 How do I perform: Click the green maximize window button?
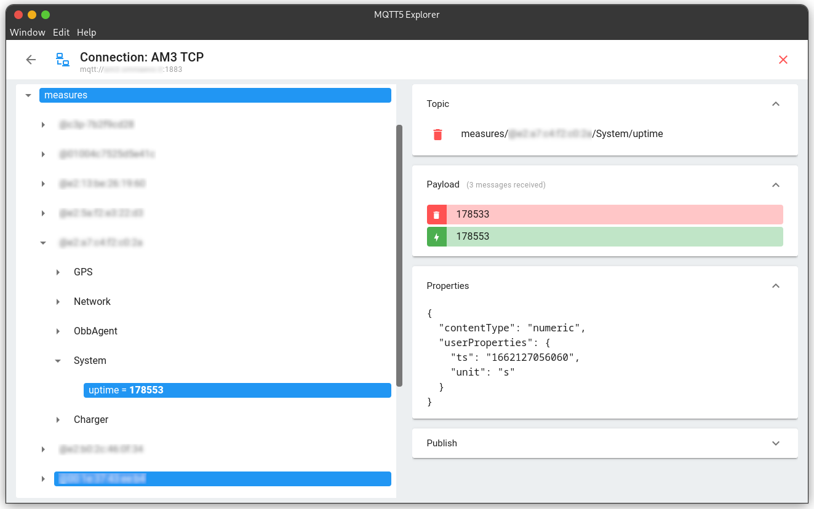click(x=46, y=15)
